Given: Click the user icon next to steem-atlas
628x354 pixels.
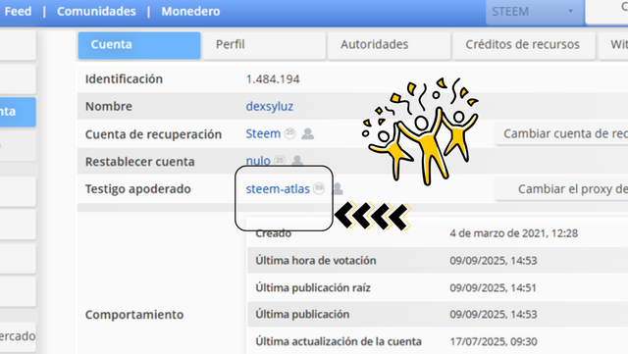Looking at the screenshot, I should click(x=338, y=188).
